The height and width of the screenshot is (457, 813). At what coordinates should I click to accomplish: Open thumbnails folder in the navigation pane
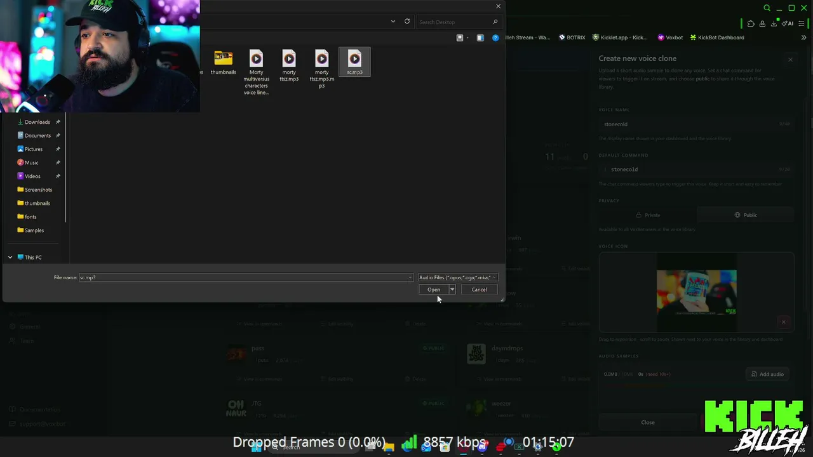37,203
